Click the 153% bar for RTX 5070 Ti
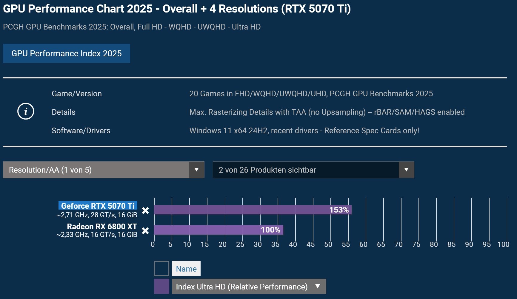The width and height of the screenshot is (517, 299). pos(253,210)
